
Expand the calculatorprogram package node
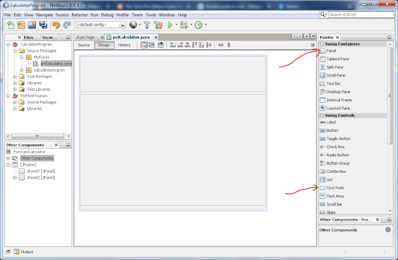tap(22, 70)
